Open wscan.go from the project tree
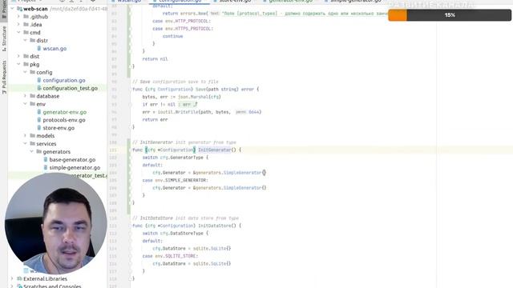Screen dimensions: 513x288 pyautogui.click(x=55, y=48)
